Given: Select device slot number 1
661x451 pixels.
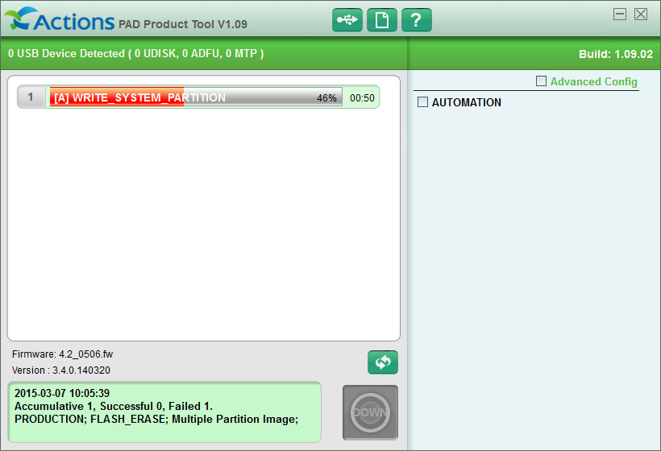Looking at the screenshot, I should coord(31,97).
